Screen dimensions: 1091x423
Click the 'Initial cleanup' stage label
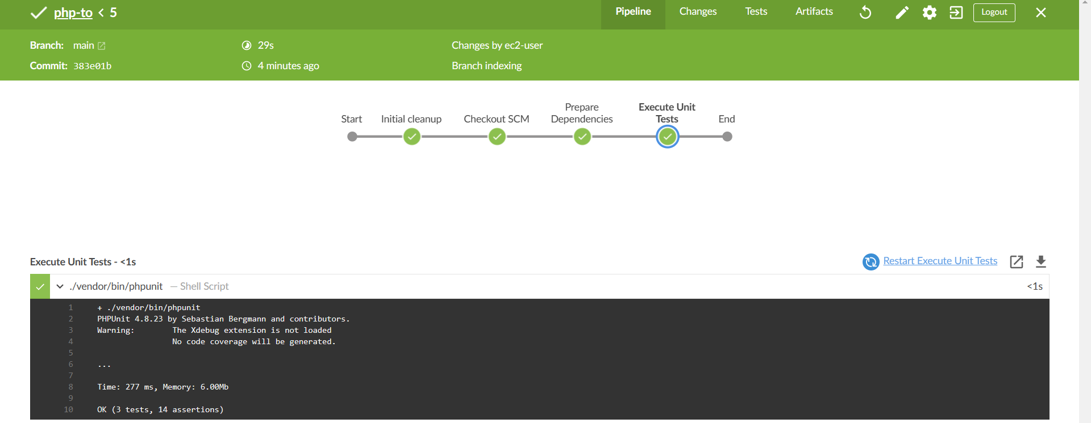pos(411,119)
